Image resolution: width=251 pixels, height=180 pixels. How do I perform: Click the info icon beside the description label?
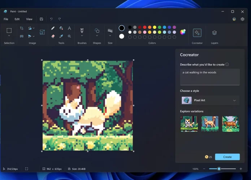[x=227, y=64]
